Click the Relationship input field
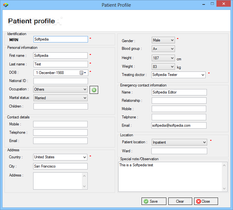Screen dimensions: 233x210 (179, 101)
